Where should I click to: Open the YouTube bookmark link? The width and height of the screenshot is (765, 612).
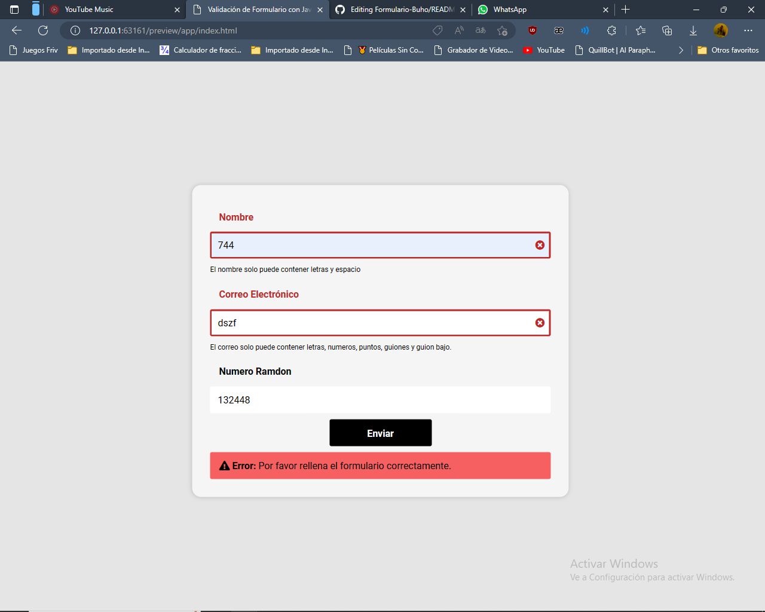pos(544,50)
